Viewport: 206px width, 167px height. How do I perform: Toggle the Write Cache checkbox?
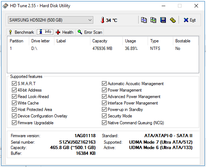(x=14, y=103)
